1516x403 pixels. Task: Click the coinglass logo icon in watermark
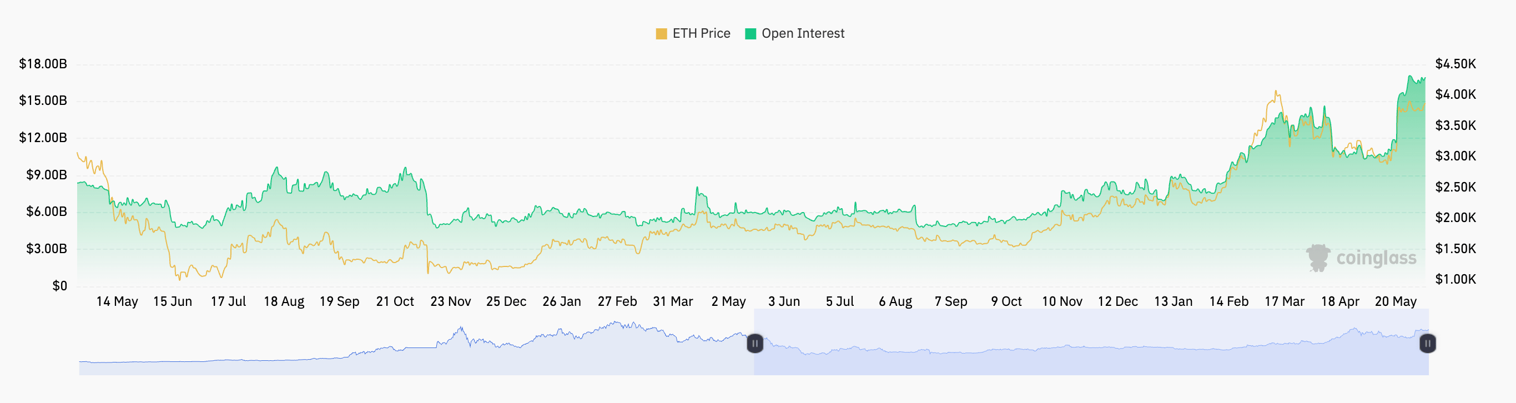1318,258
